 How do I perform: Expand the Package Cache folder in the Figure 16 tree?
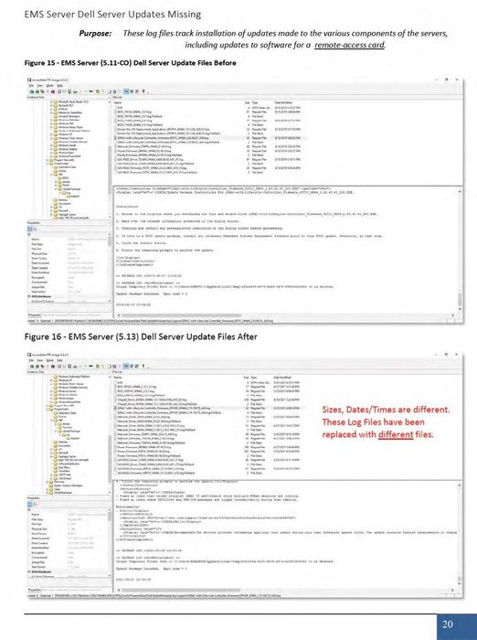tap(51, 457)
